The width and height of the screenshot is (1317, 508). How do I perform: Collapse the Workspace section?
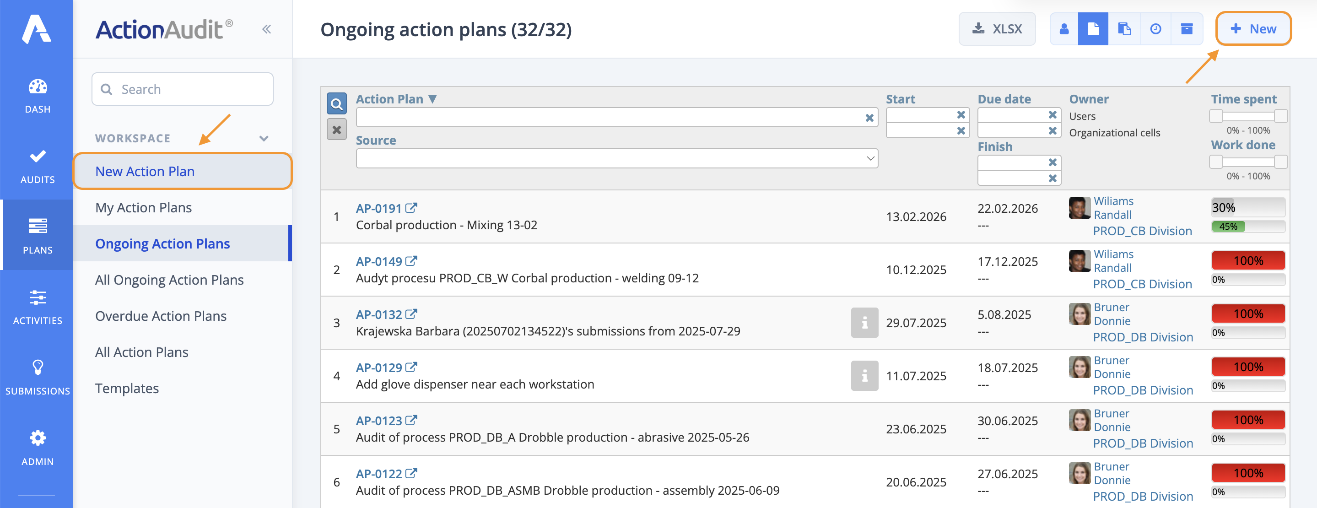(x=263, y=138)
